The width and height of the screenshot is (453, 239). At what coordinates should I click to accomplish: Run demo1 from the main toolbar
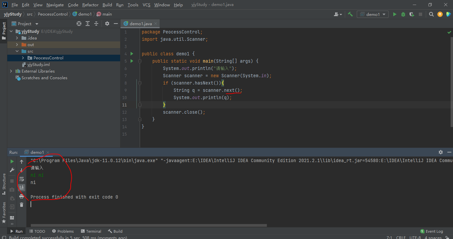point(395,14)
